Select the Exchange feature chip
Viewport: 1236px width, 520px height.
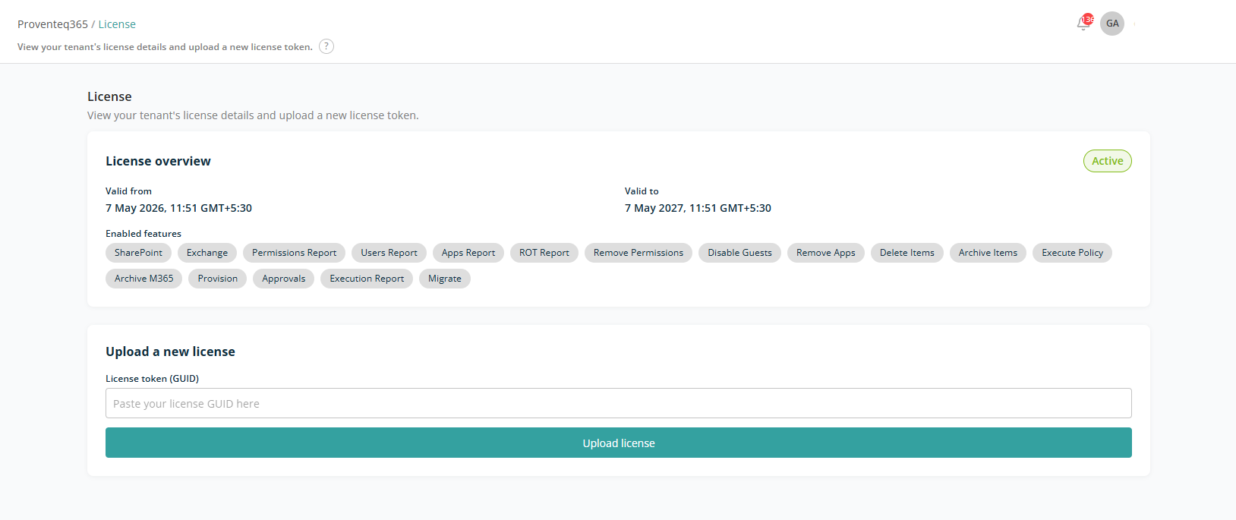pos(207,253)
